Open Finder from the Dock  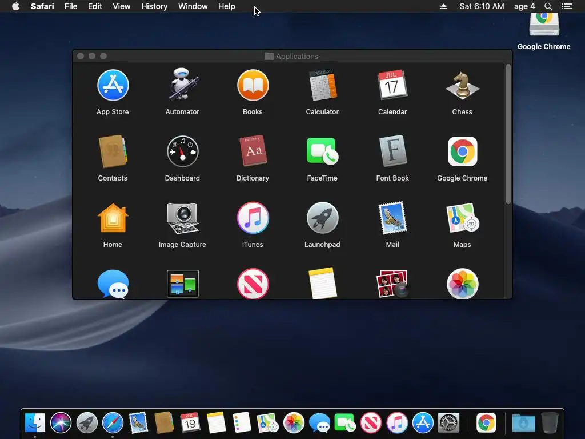click(35, 423)
